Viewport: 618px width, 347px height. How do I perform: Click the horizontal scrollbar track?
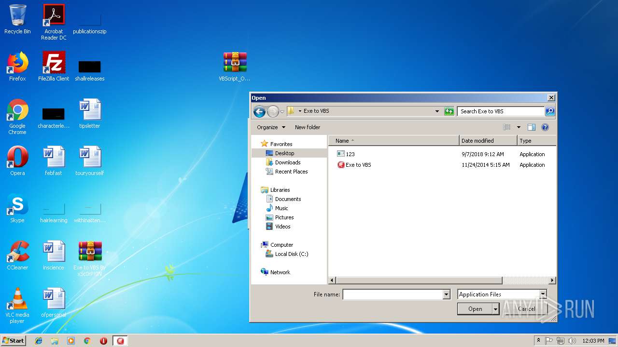coord(525,280)
